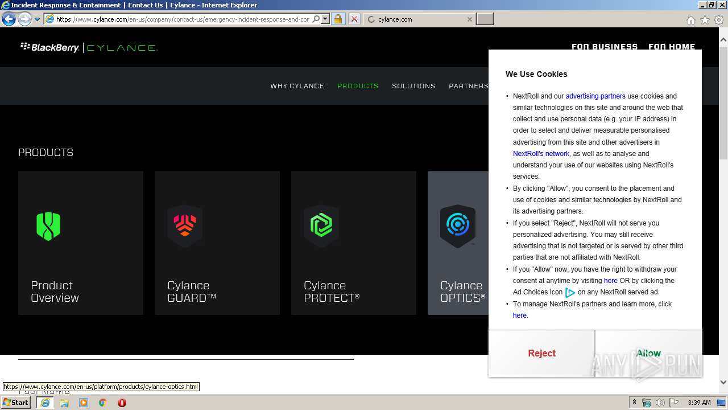728x410 pixels.
Task: Click the blue Cylance OPTICS icon
Action: tap(458, 225)
